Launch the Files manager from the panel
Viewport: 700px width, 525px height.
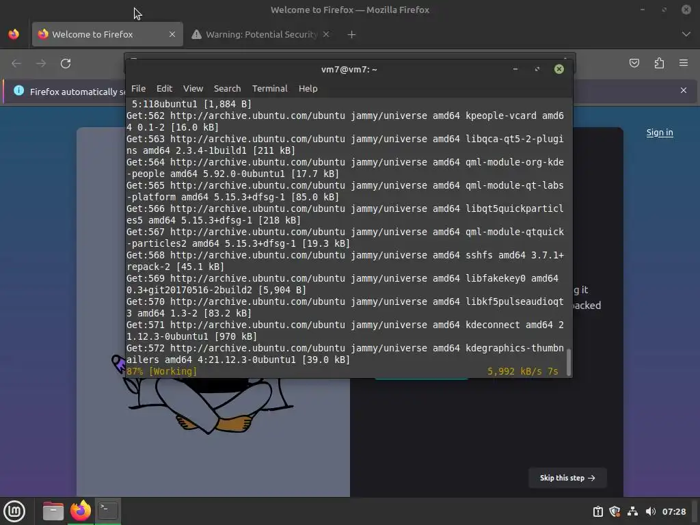(53, 511)
